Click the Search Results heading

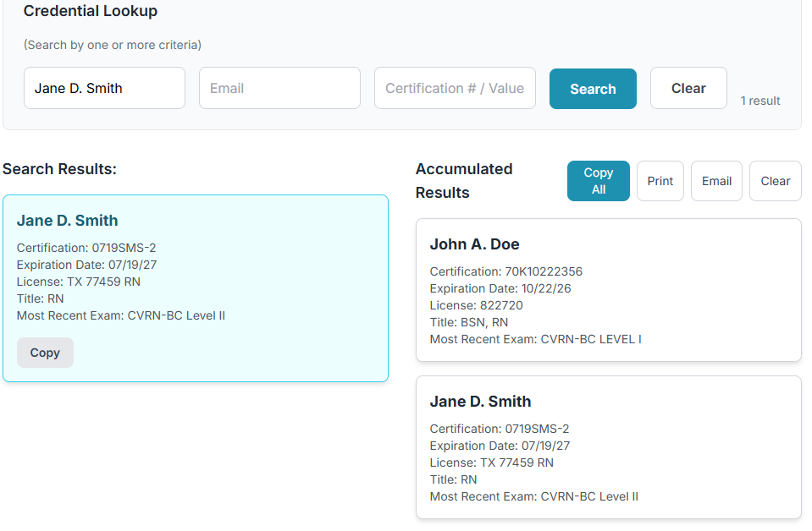tap(59, 169)
